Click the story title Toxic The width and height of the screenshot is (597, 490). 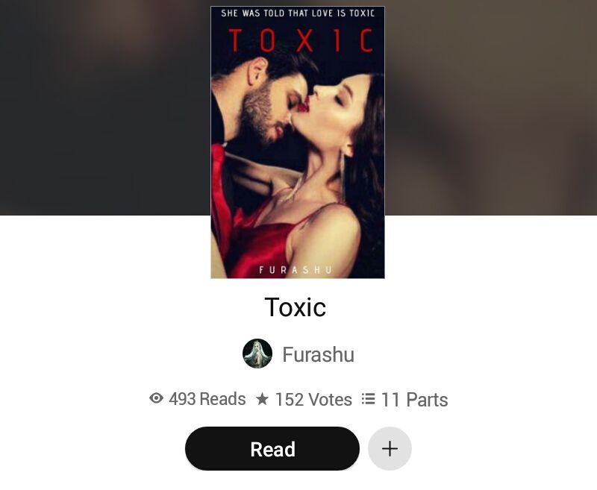click(296, 307)
